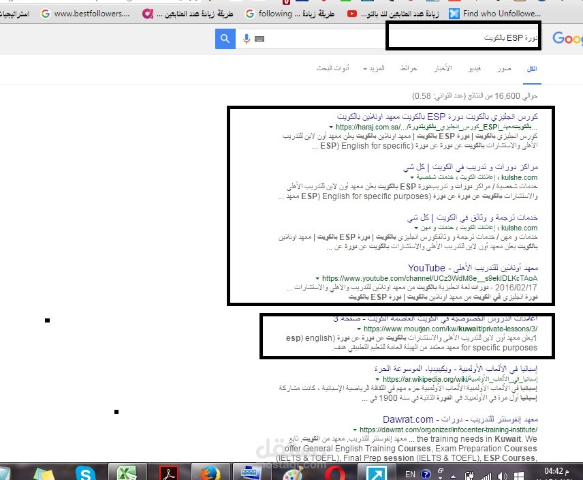The image size is (583, 480).
Task: Click the results count text 'حوالي 16,600'
Action: [516, 96]
